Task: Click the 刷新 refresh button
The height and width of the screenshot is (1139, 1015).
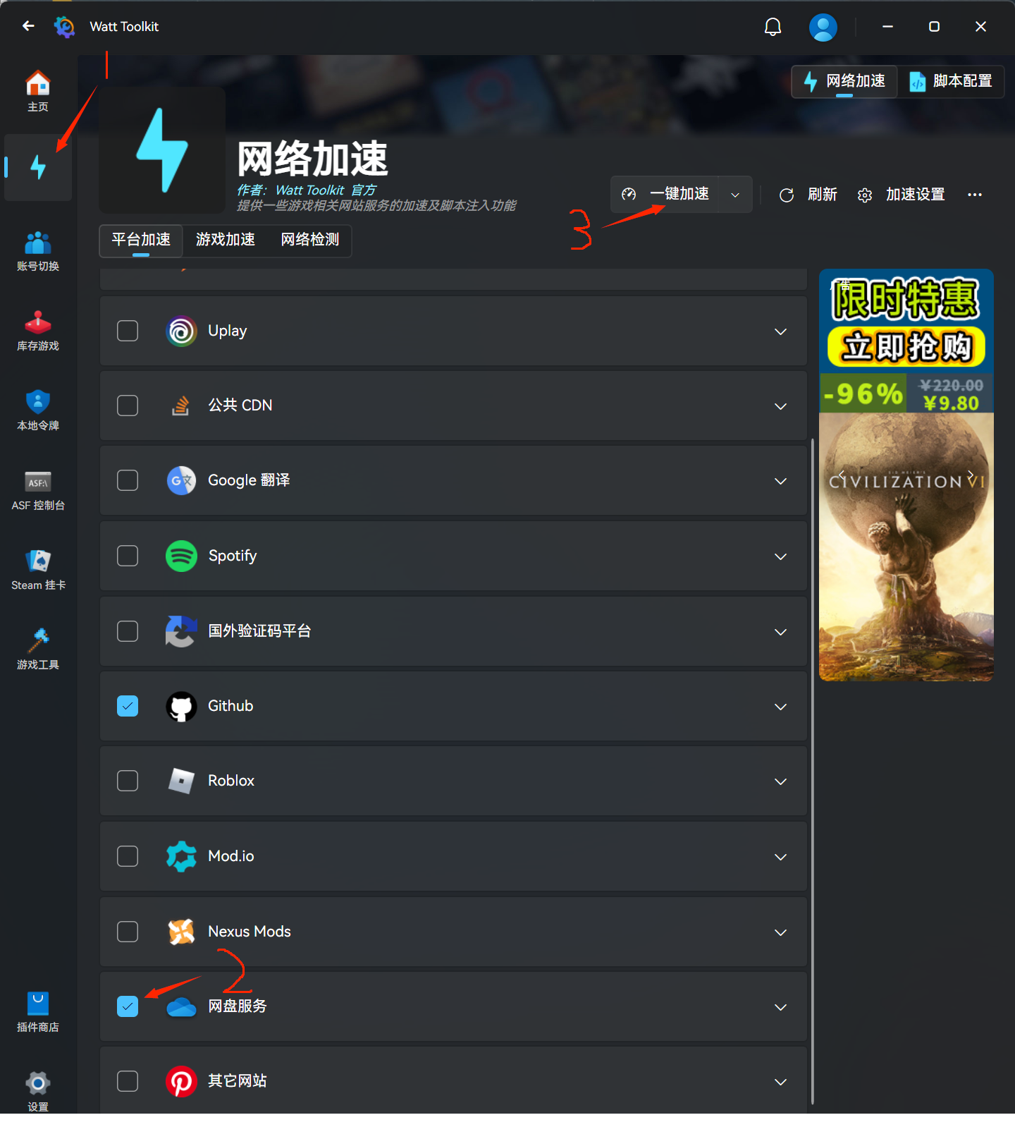Action: [x=808, y=195]
